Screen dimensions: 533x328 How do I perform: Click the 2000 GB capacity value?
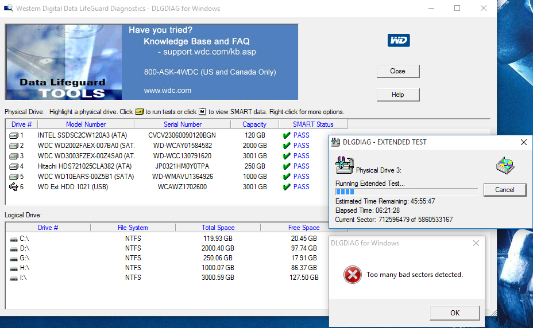254,146
